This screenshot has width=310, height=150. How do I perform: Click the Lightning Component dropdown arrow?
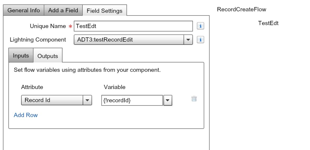pyautogui.click(x=188, y=40)
